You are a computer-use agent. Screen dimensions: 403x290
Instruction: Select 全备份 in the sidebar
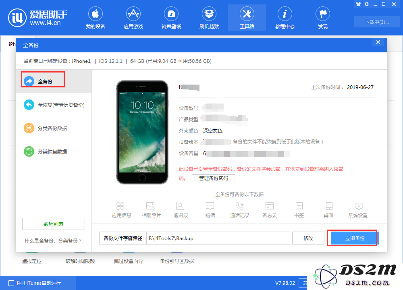pos(54,81)
